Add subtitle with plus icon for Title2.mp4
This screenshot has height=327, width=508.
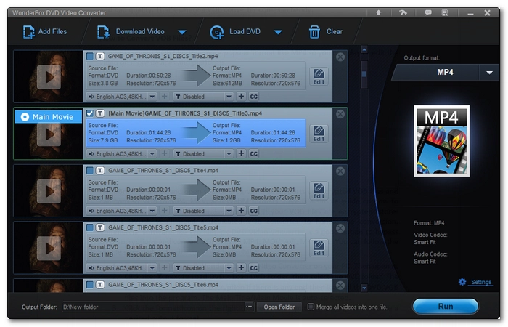point(241,97)
